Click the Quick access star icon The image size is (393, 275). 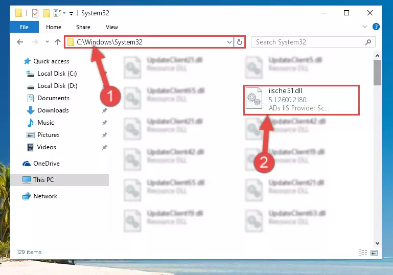(27, 61)
